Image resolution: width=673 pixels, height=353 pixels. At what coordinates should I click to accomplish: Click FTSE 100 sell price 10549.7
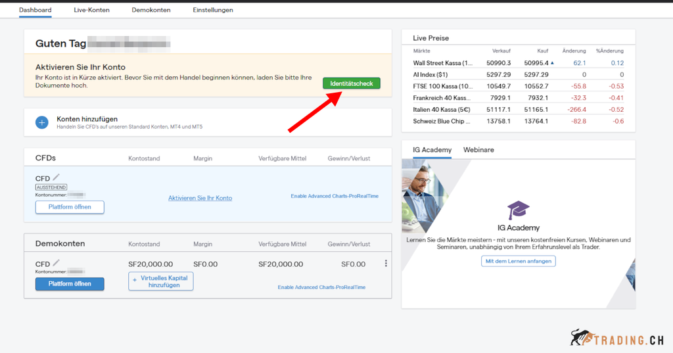[x=499, y=86]
